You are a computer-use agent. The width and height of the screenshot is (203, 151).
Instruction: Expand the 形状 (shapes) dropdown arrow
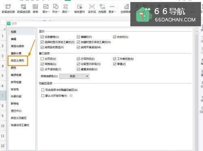(59, 12)
